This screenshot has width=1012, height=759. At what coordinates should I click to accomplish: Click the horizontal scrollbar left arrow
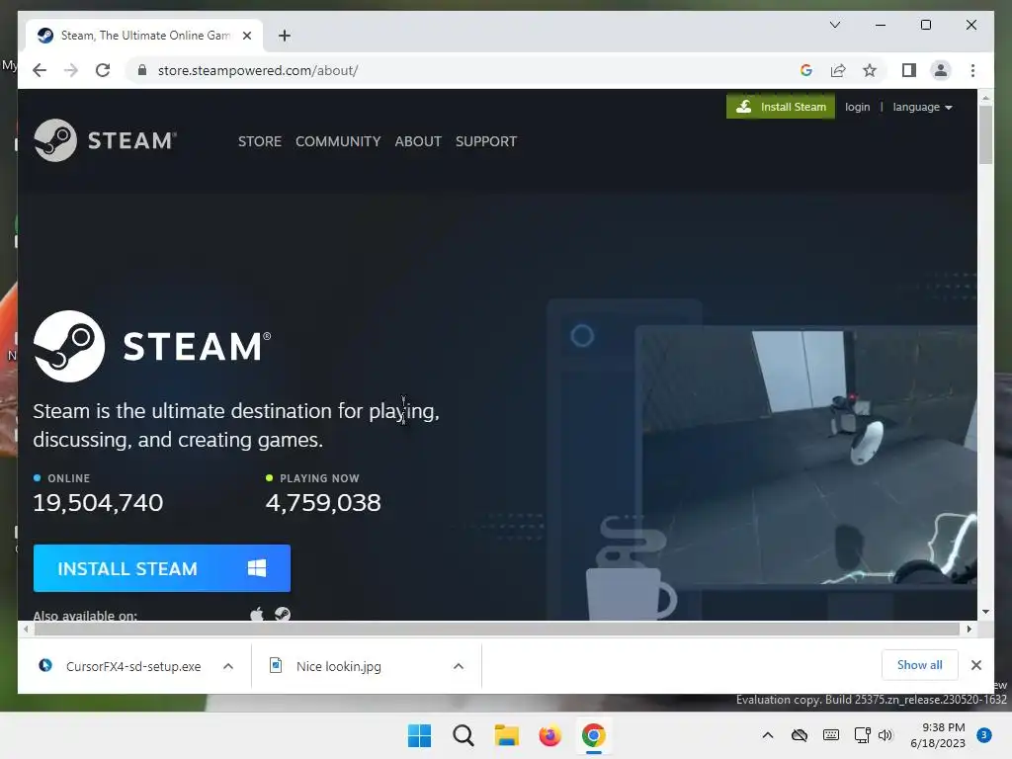coord(26,629)
